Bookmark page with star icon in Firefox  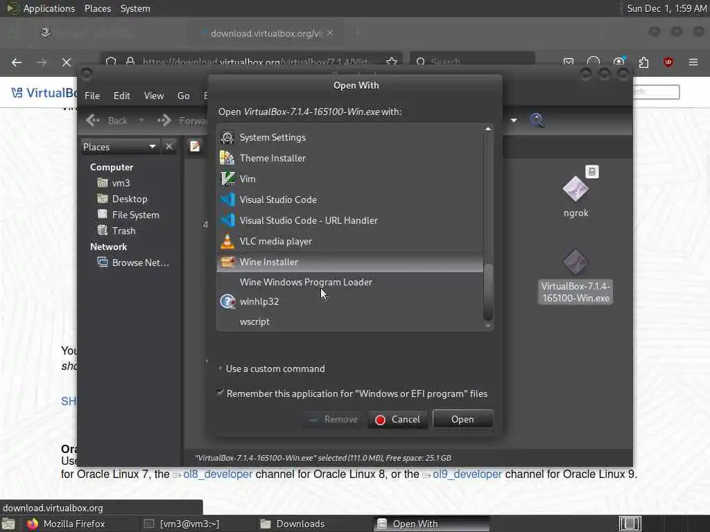tap(392, 62)
